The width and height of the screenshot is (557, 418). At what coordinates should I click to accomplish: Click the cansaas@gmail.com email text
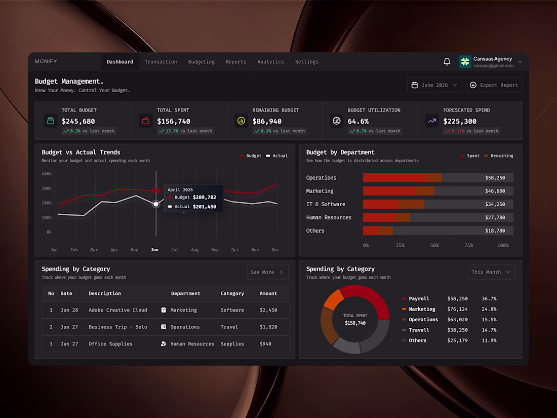click(x=493, y=66)
